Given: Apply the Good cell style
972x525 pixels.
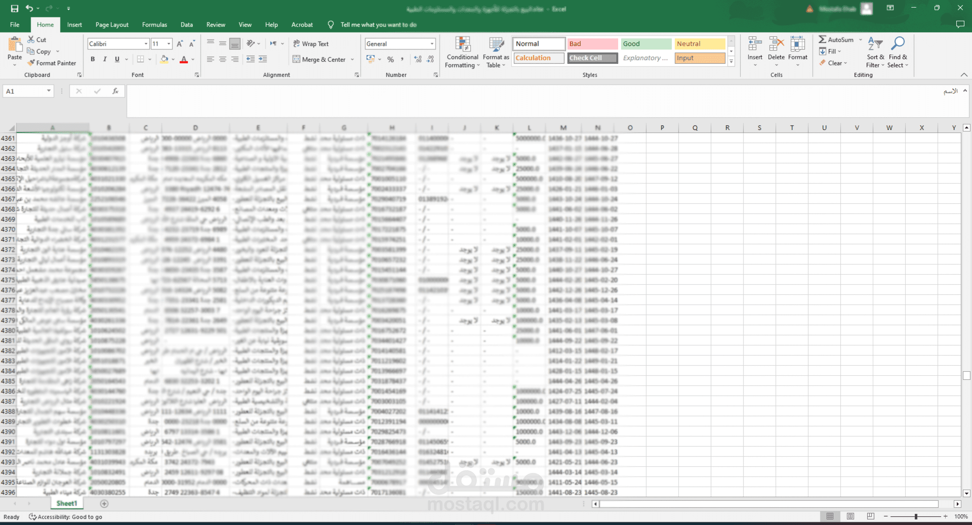Looking at the screenshot, I should point(646,44).
